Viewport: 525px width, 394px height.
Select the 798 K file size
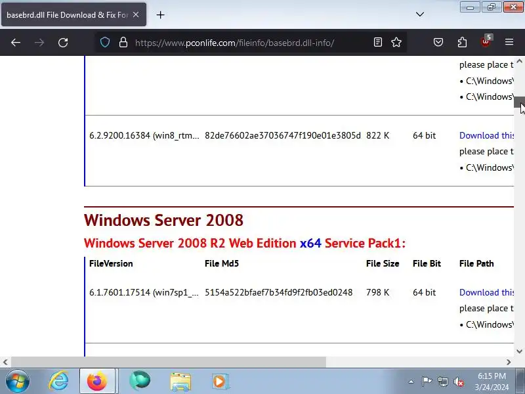pyautogui.click(x=378, y=292)
